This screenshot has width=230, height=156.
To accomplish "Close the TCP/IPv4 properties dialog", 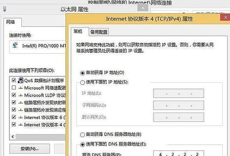I will pos(225,18).
